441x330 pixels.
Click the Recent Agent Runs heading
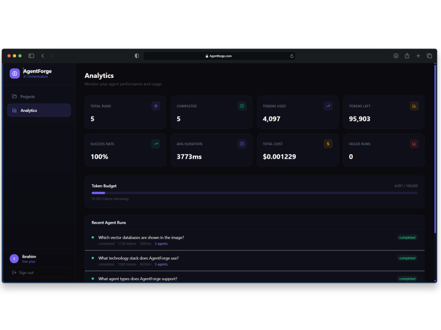[108, 223]
